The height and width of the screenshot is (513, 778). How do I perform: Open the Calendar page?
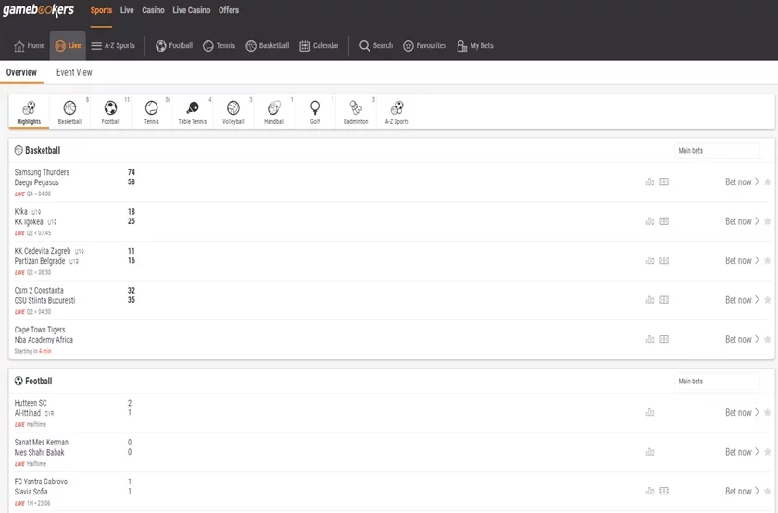[x=319, y=45]
